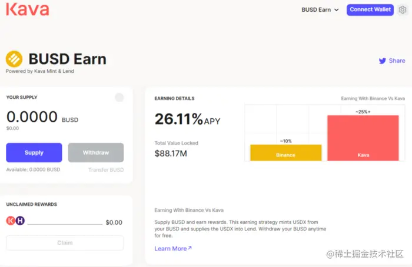Click the 26.11% APY value
Viewport: 412px width, 267px height.
point(179,120)
